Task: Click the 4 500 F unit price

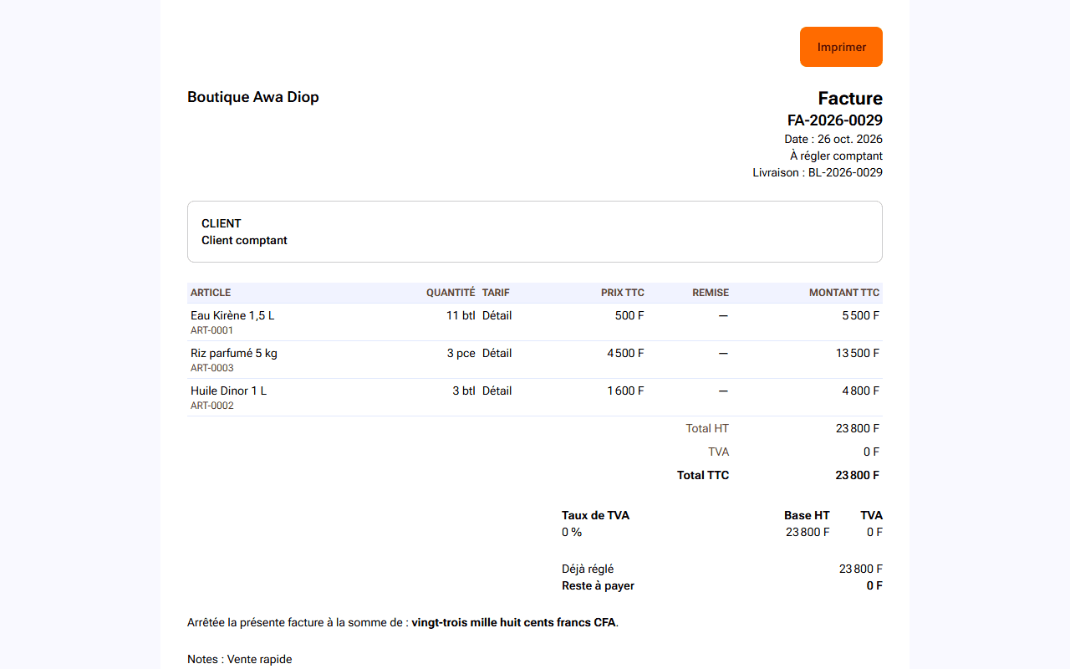Action: click(x=625, y=353)
